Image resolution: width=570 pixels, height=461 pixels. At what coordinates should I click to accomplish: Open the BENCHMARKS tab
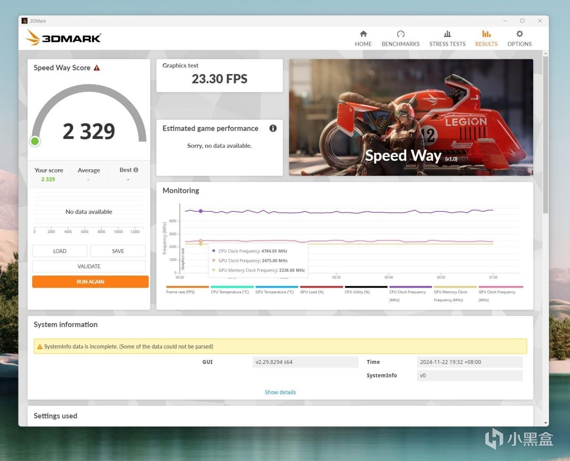coord(400,38)
